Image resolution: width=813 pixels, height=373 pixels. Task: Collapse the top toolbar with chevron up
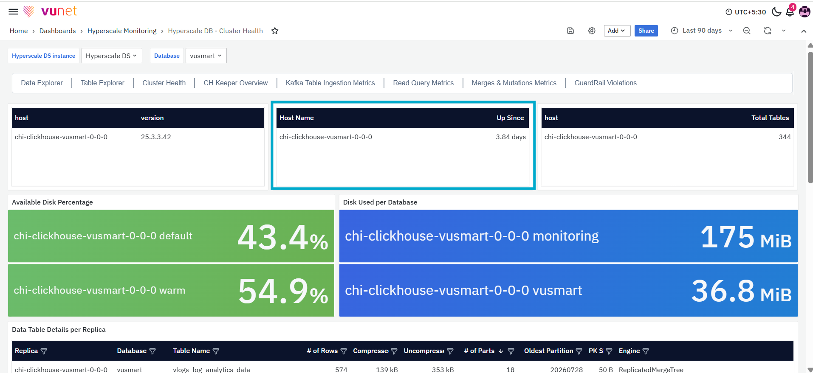pyautogui.click(x=804, y=31)
